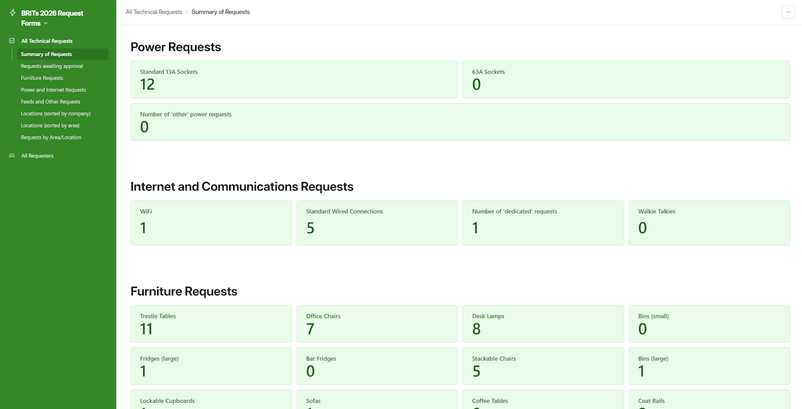Image resolution: width=802 pixels, height=409 pixels.
Task: Select the Standard Wired Connections card
Action: (x=377, y=223)
